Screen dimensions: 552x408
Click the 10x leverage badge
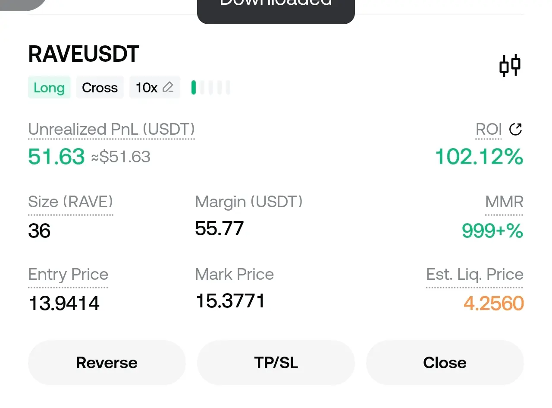click(x=147, y=88)
